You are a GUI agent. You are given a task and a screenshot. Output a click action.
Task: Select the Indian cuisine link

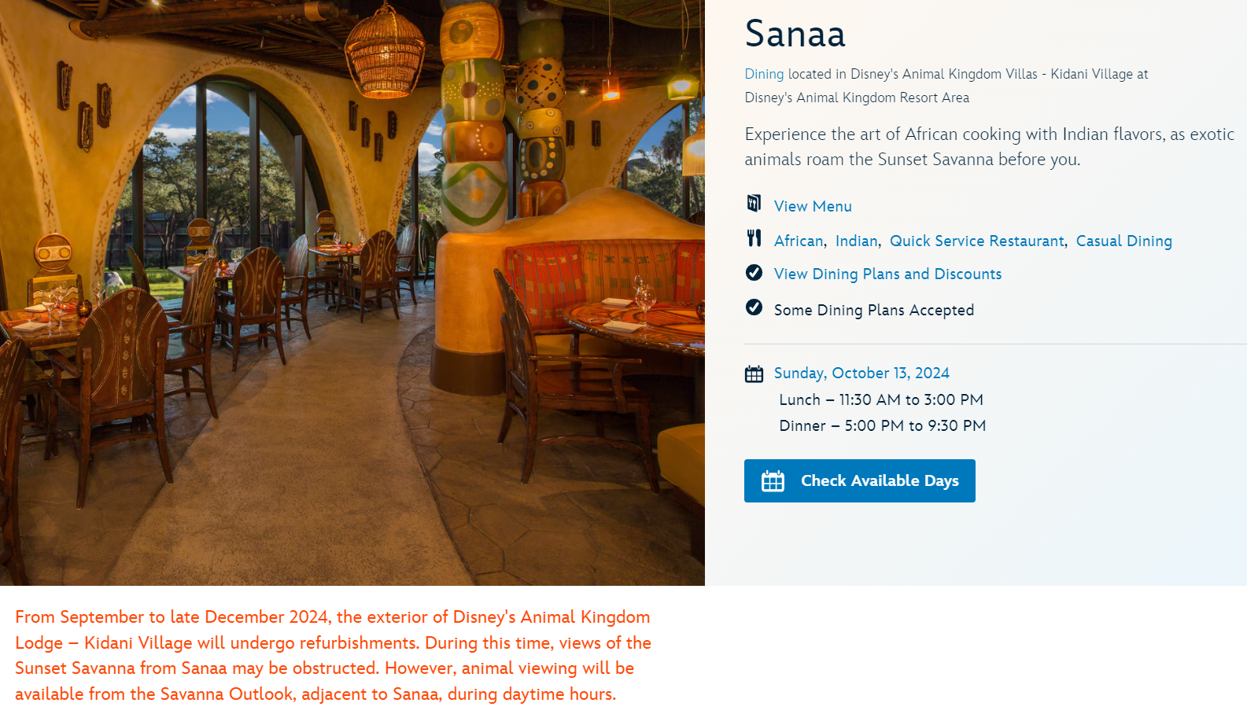(856, 241)
